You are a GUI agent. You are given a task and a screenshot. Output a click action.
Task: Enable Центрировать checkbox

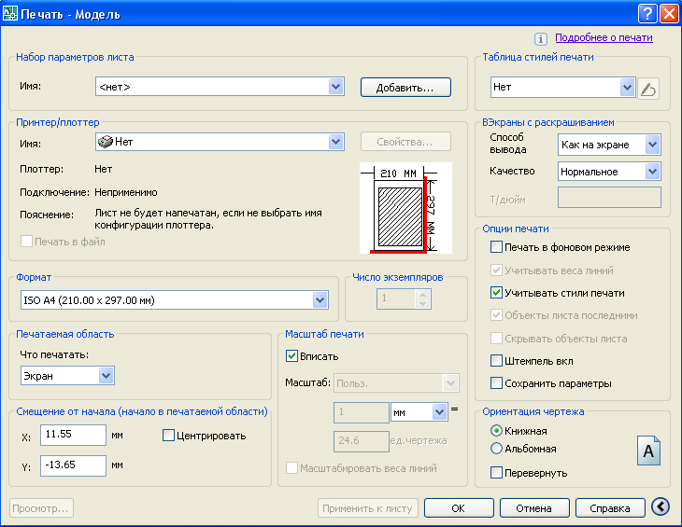point(168,436)
